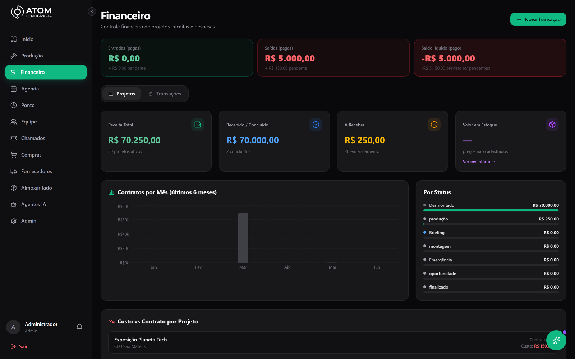Click the chart icon beside Contratos por Mês
This screenshot has height=359, width=575.
pos(111,192)
